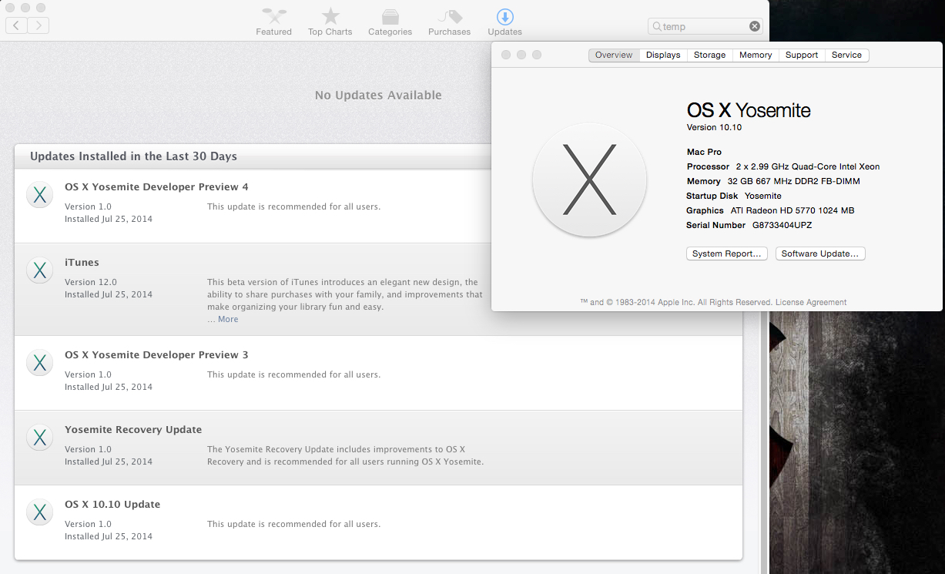This screenshot has height=574, width=945.
Task: Select the OS X Yosemite Developer Preview 4 title
Action: pyautogui.click(x=156, y=186)
